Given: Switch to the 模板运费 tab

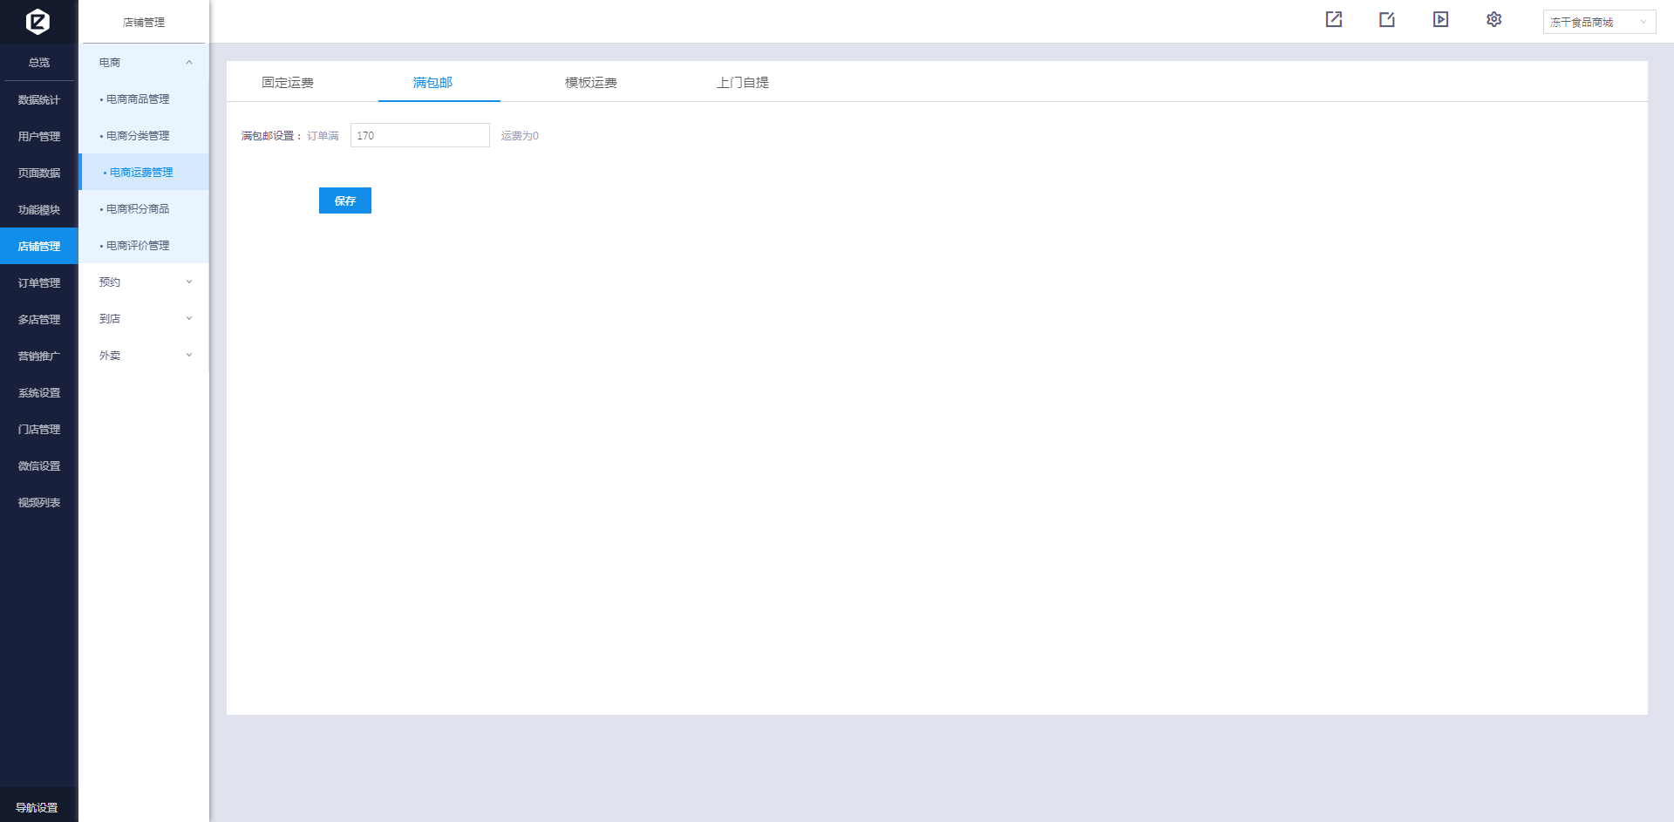Looking at the screenshot, I should click(x=590, y=83).
